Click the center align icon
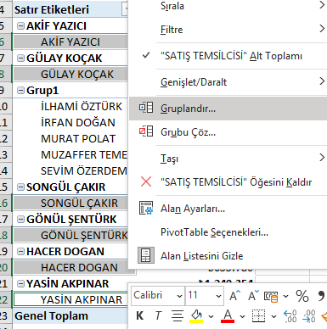 click(178, 315)
